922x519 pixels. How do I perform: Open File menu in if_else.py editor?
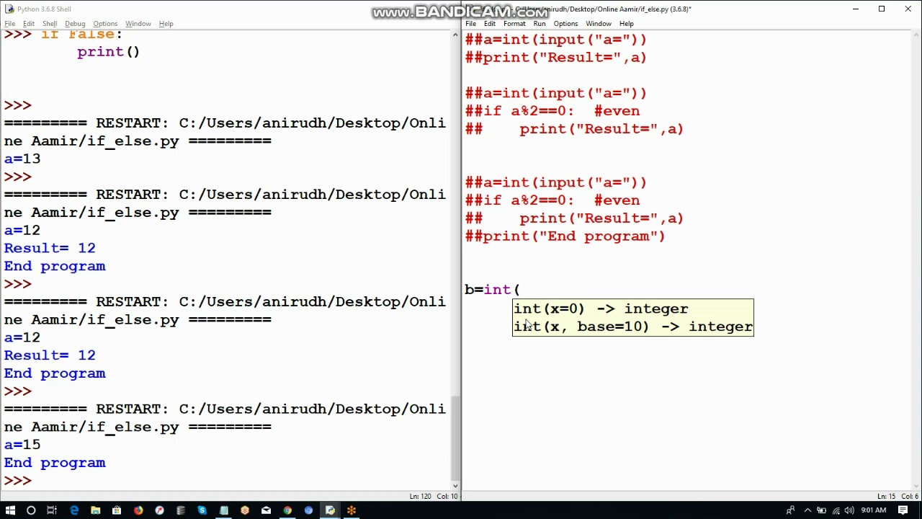471,24
